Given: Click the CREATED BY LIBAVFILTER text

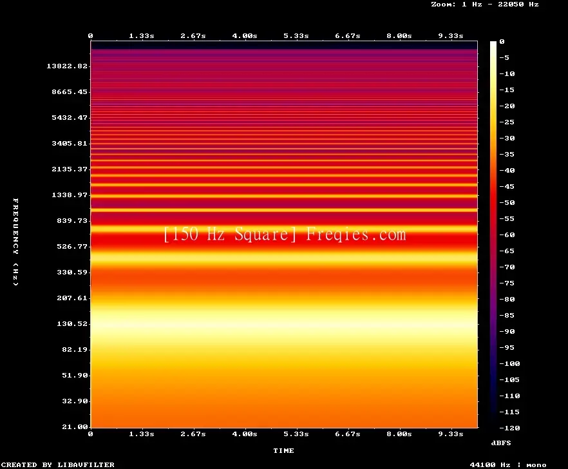Looking at the screenshot, I should pyautogui.click(x=57, y=464).
